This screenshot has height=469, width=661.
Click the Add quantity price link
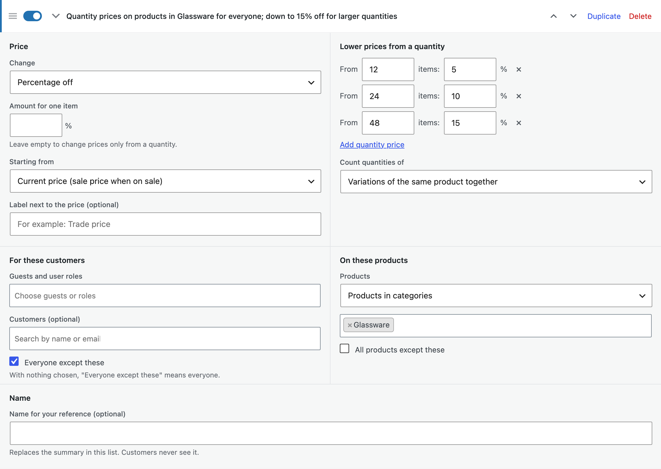(x=372, y=145)
